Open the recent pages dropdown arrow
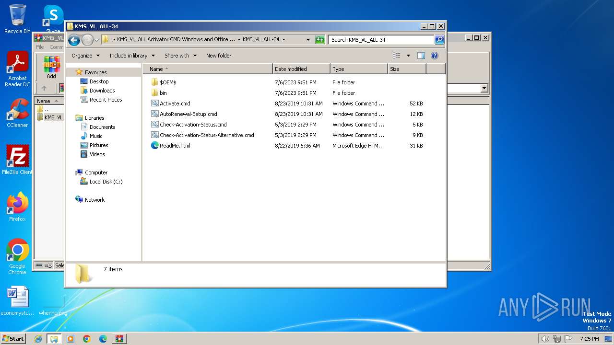The height and width of the screenshot is (345, 614). 96,40
